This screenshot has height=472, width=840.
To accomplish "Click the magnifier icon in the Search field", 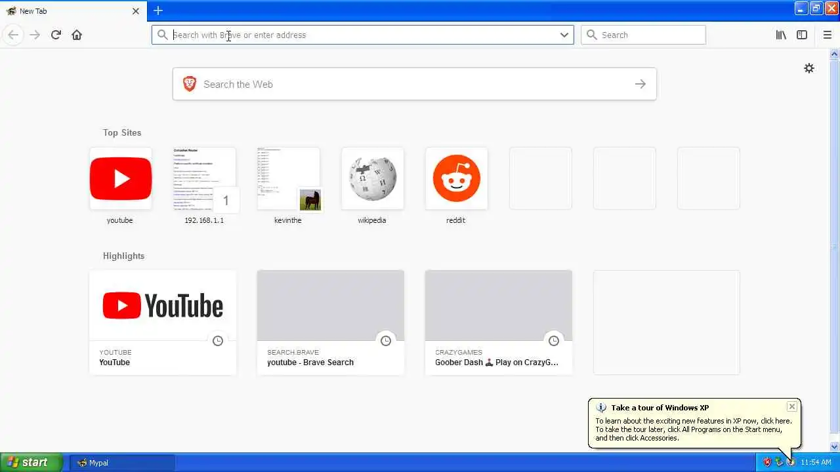I will point(592,35).
